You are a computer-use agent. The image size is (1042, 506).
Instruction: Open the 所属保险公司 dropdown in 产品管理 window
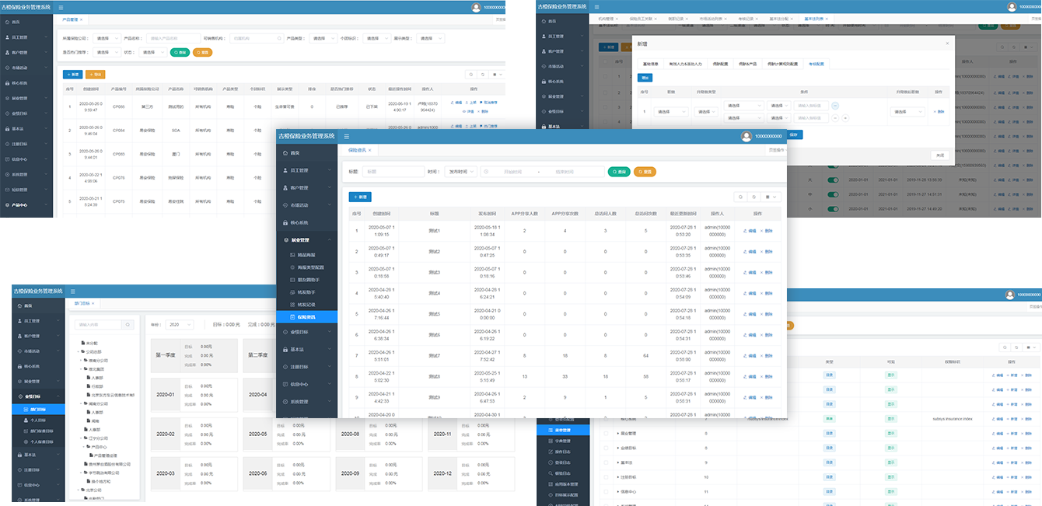pos(109,38)
